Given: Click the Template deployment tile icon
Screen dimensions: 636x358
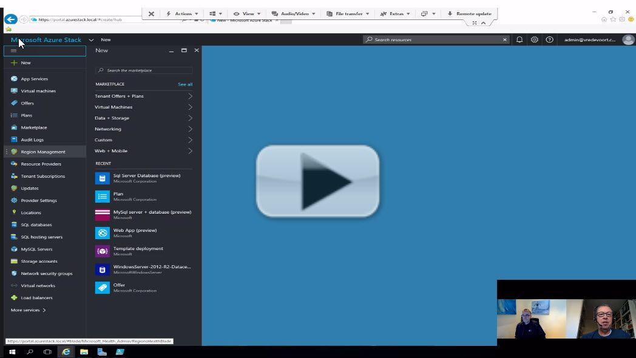Looking at the screenshot, I should 102,251.
